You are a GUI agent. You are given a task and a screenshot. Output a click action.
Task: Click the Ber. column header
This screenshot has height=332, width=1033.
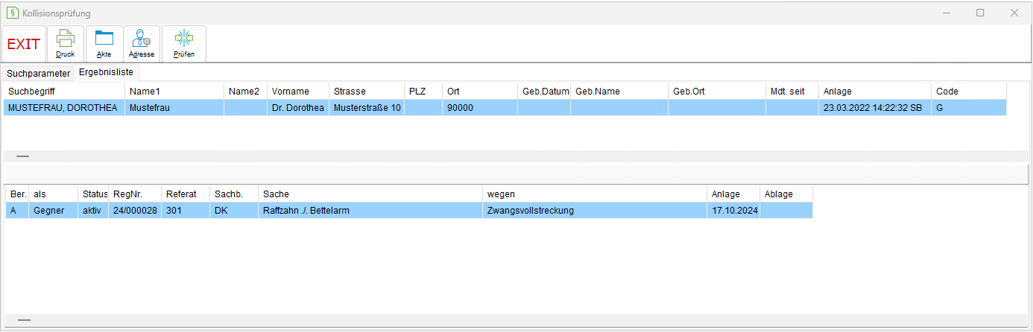pyautogui.click(x=17, y=194)
